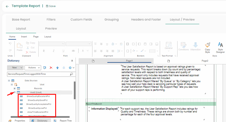Apply all borders with first Borders icon
Image resolution: width=226 pixels, height=122 pixels.
[x=128, y=44]
